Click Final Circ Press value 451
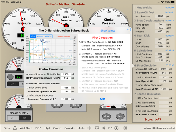The height and width of the screenshot is (132, 176). tap(160, 57)
